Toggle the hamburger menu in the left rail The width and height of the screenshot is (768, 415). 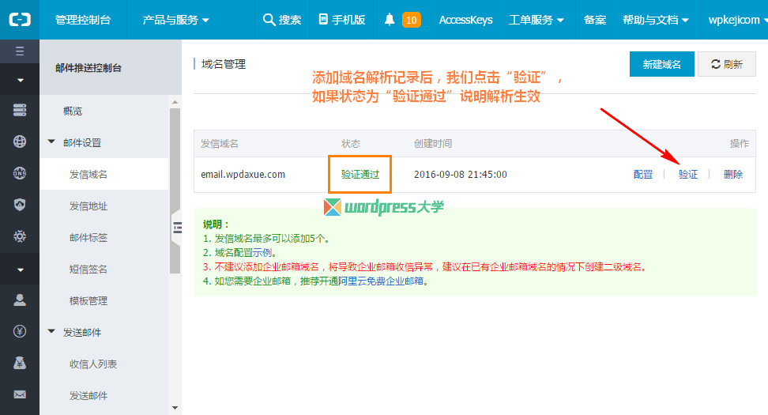[20, 51]
